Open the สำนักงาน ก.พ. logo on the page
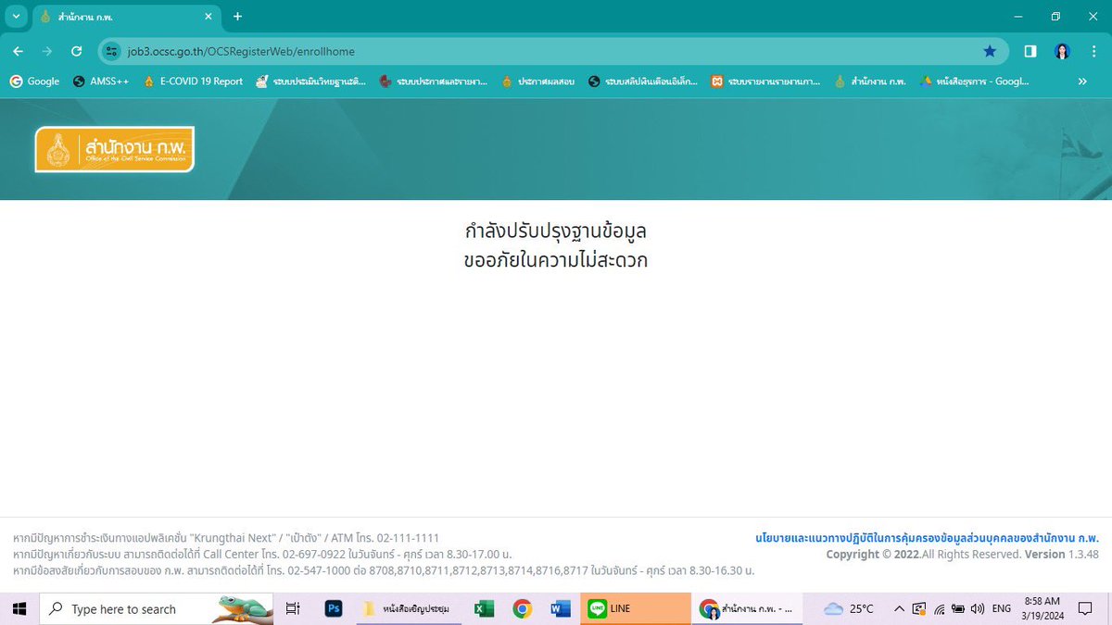 [x=114, y=148]
